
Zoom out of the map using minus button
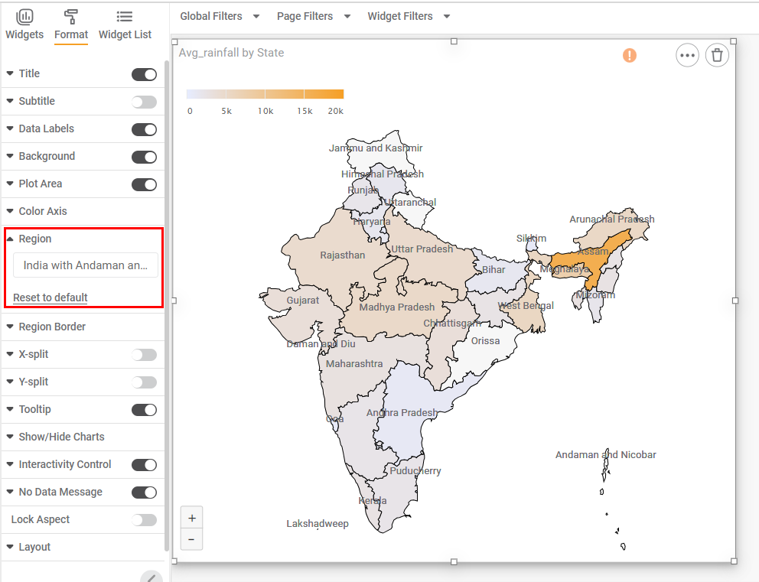click(191, 539)
